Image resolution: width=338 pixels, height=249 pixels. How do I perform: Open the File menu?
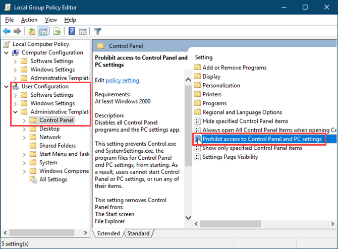9,20
